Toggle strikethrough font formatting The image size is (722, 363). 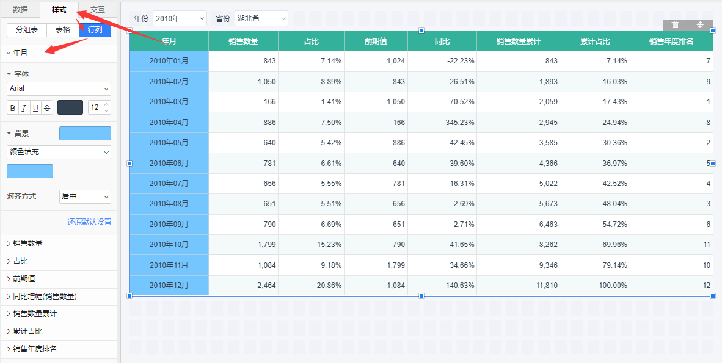47,108
